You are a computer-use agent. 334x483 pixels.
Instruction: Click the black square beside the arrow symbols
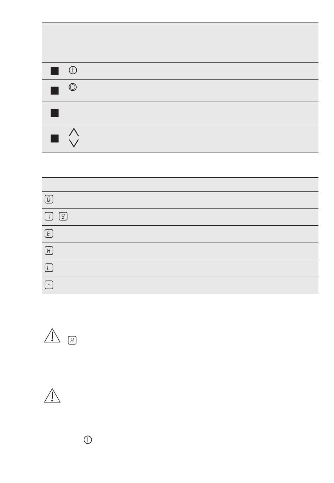[54, 139]
